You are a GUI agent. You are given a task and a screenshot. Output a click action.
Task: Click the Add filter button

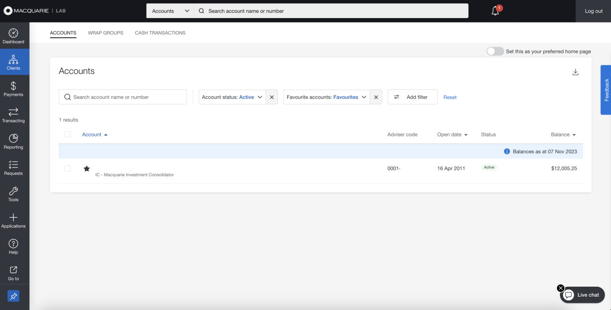(412, 97)
